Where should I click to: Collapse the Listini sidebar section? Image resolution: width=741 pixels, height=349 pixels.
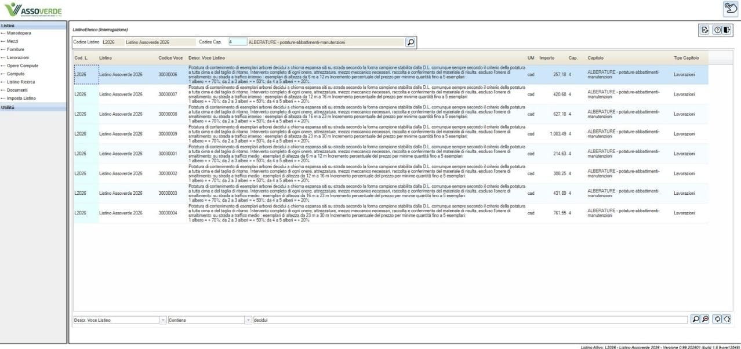(x=33, y=26)
